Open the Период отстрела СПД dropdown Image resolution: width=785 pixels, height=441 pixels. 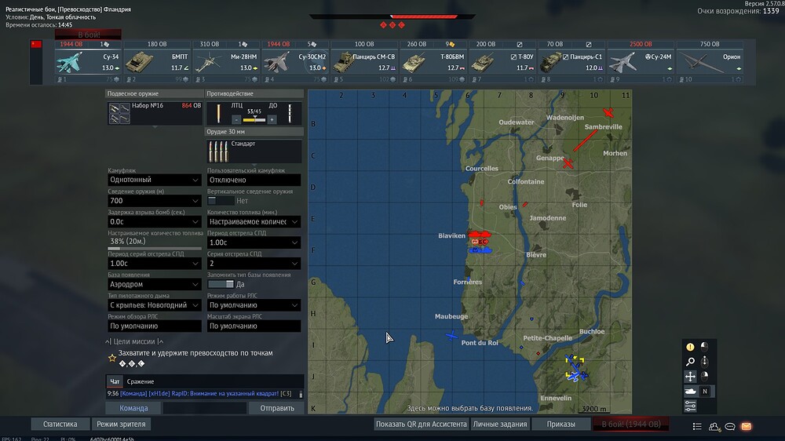[254, 242]
